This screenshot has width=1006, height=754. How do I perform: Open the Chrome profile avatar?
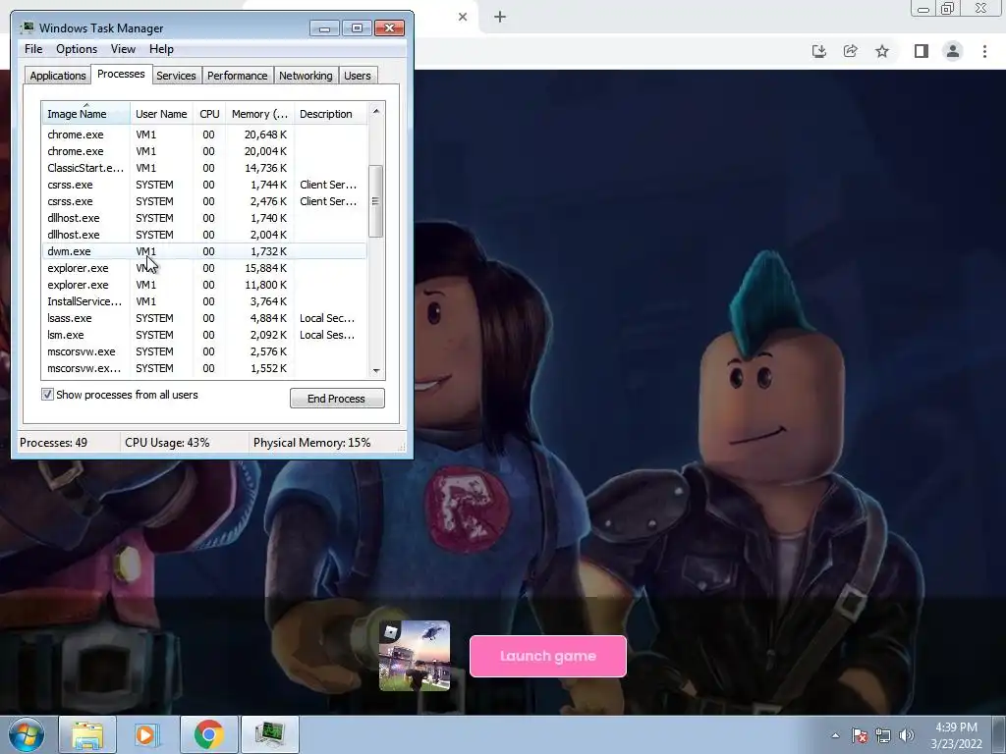953,51
